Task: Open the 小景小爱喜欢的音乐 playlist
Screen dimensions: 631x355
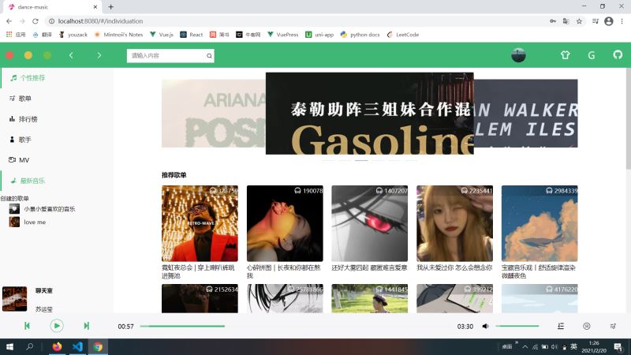Action: pyautogui.click(x=43, y=209)
